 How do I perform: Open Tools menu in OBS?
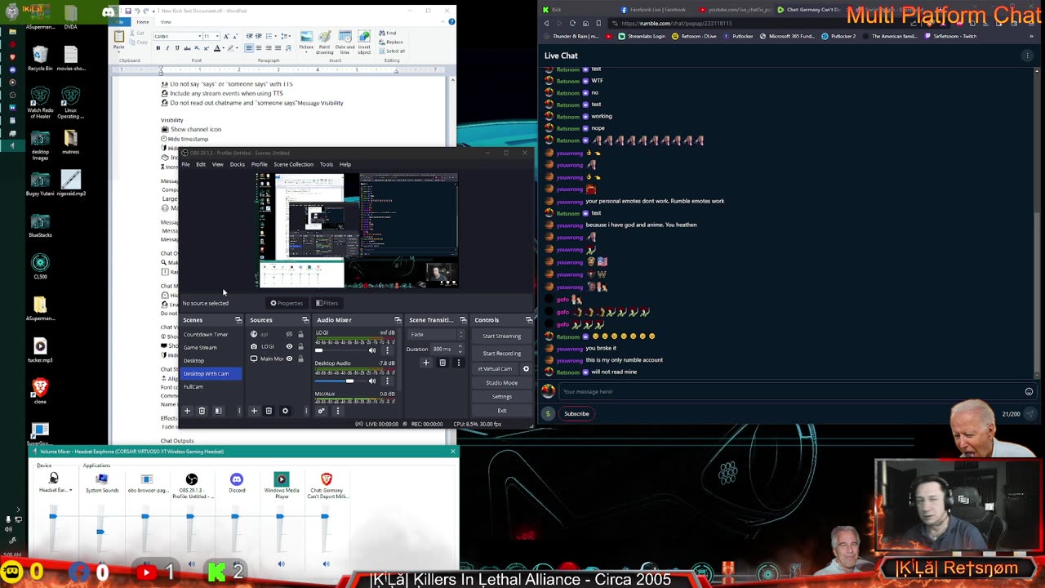[x=326, y=164]
